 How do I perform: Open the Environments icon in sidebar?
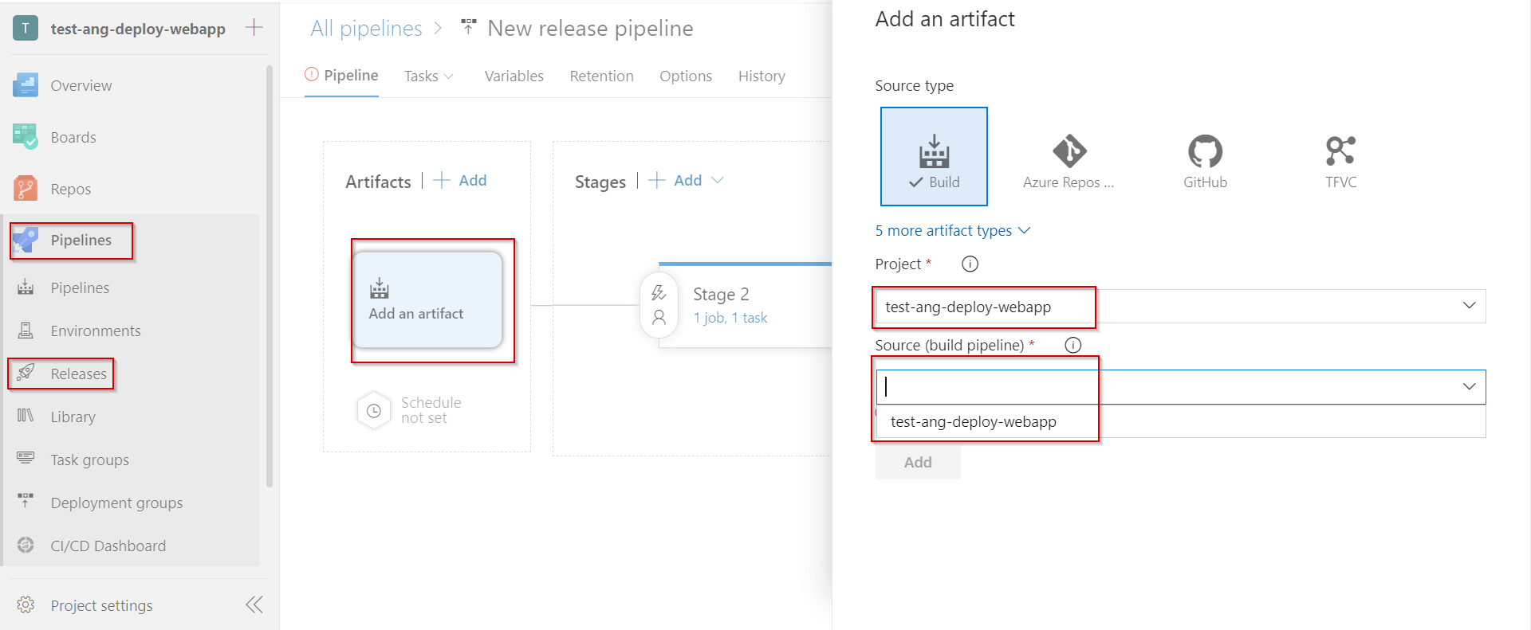pos(26,331)
